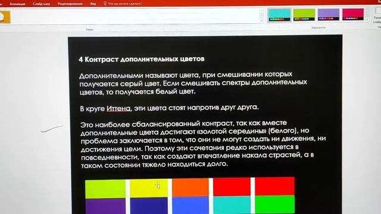Image resolution: width=381 pixels, height=214 pixels.
Task: Select the red block above the green block
Action: point(274,186)
